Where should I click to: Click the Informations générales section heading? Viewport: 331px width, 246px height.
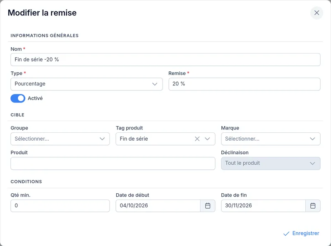pos(45,36)
